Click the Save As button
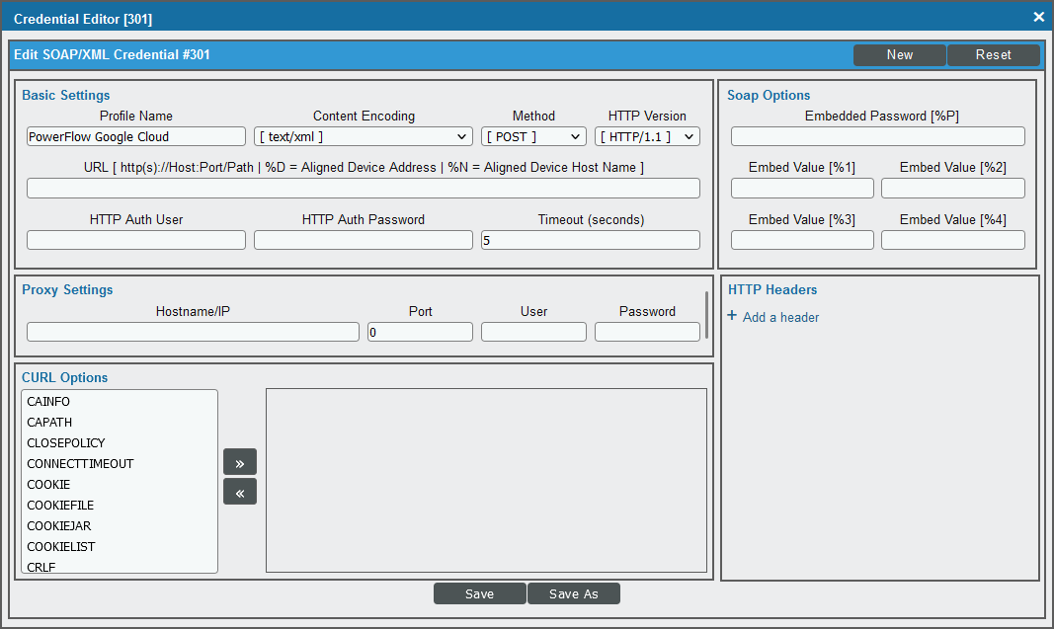The height and width of the screenshot is (629, 1054). coord(573,593)
